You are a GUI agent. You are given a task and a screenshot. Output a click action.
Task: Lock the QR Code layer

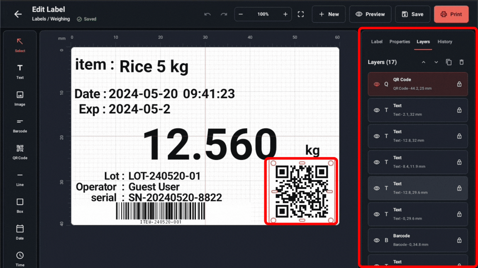coord(459,84)
